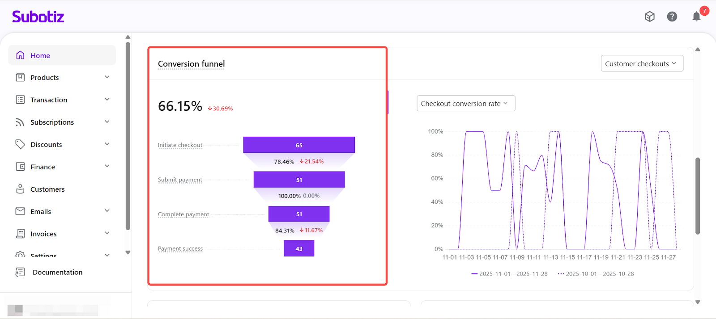Select Invoices in the sidebar
716x319 pixels.
[43, 234]
